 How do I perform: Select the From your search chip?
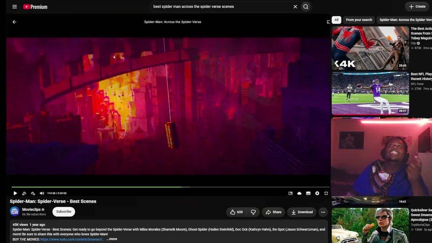point(359,20)
